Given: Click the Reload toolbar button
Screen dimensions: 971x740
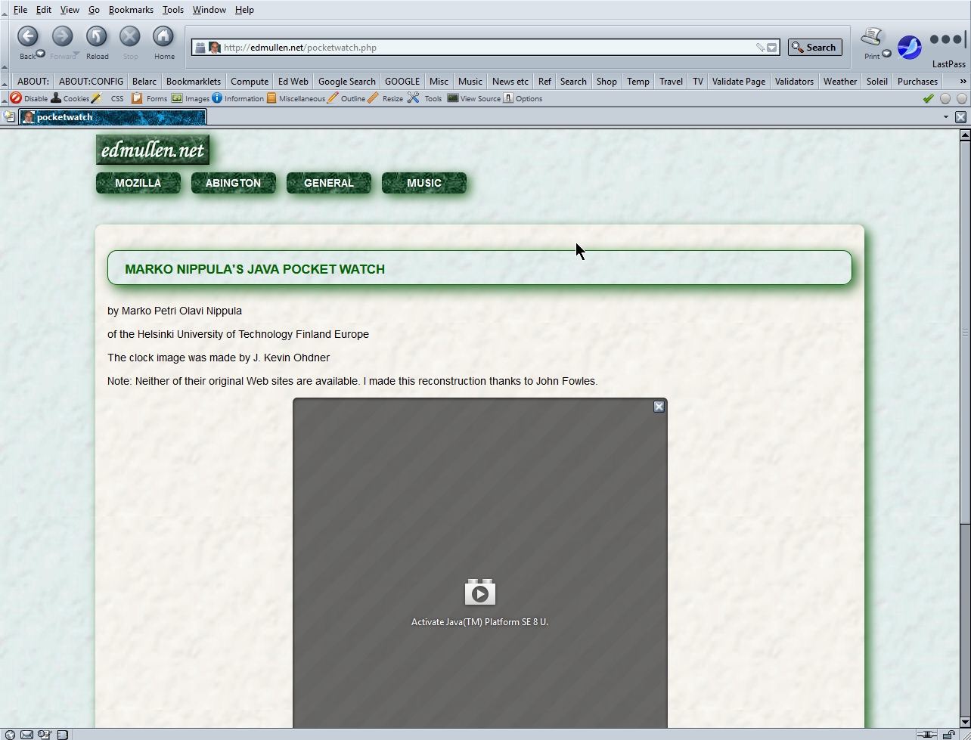Looking at the screenshot, I should pos(96,42).
